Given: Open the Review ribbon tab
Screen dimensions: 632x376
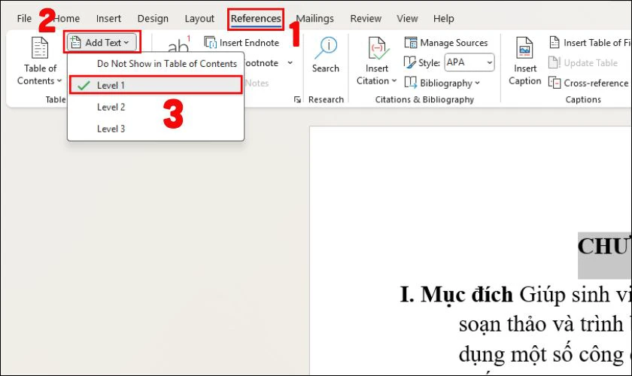Looking at the screenshot, I should [366, 19].
